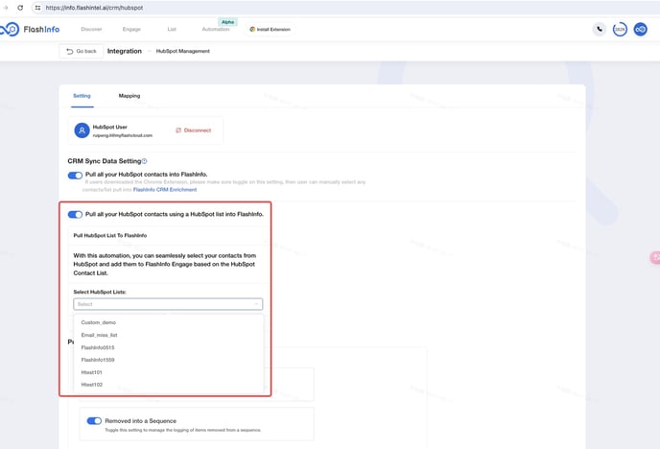The height and width of the screenshot is (449, 660).
Task: Click the Go back button
Action: [82, 51]
